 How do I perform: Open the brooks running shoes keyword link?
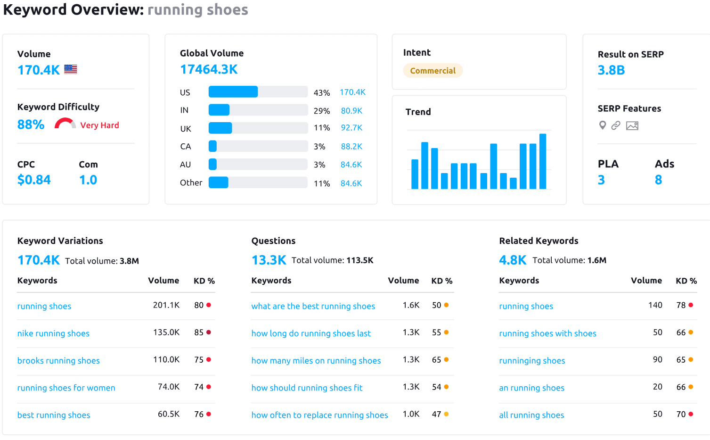pyautogui.click(x=58, y=361)
